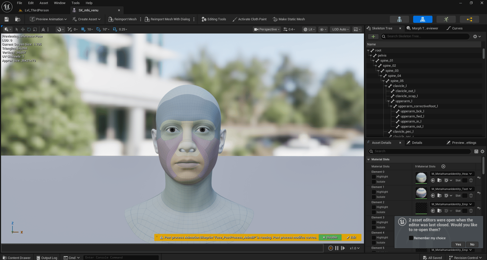Switch to the Morph Target Previewer tab
Screen dimensions: 487x260
tap(422, 29)
